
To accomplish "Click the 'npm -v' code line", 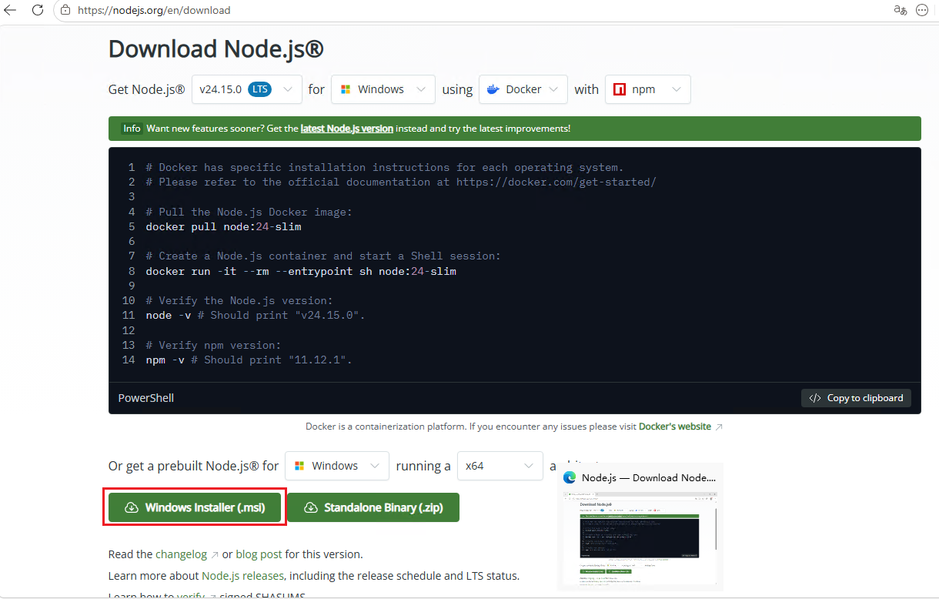I will (x=249, y=360).
